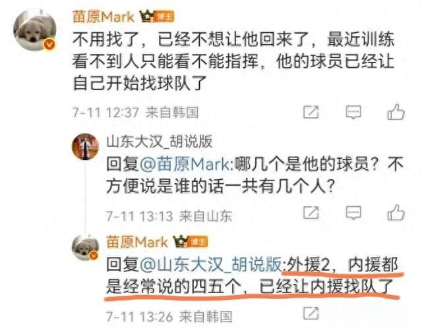The height and width of the screenshot is (330, 422).
Task: Click the repost icon on 山东大汉_胡说版's reply
Action: click(x=311, y=213)
